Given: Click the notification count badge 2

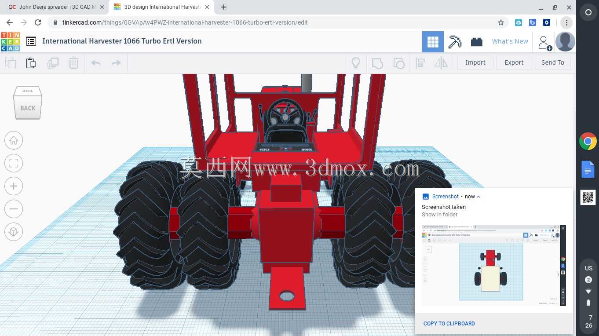Looking at the screenshot, I should coord(588,280).
